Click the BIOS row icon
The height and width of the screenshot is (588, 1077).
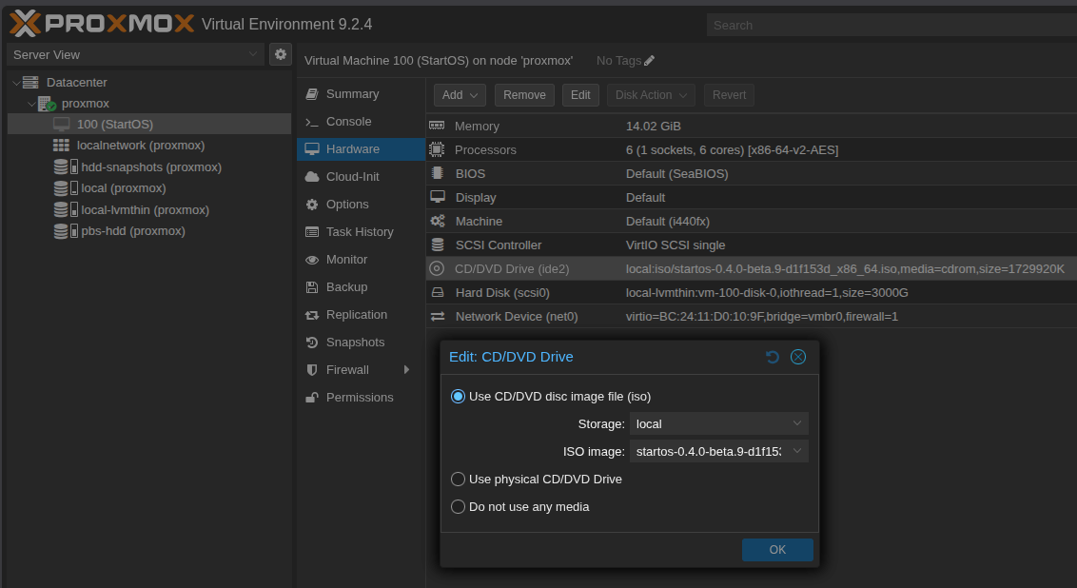click(437, 173)
